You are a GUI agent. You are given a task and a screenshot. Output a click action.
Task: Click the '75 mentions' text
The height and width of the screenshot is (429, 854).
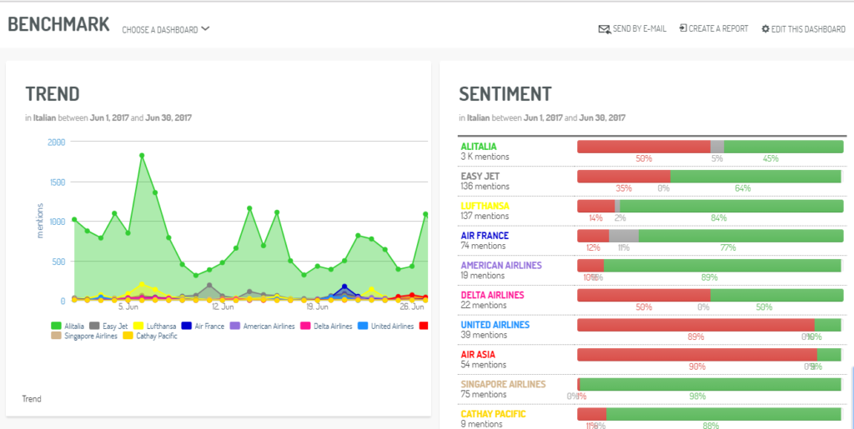[x=483, y=394]
